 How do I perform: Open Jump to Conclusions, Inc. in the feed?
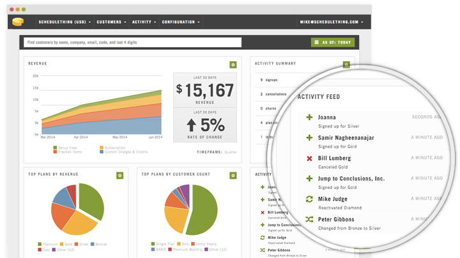(351, 179)
